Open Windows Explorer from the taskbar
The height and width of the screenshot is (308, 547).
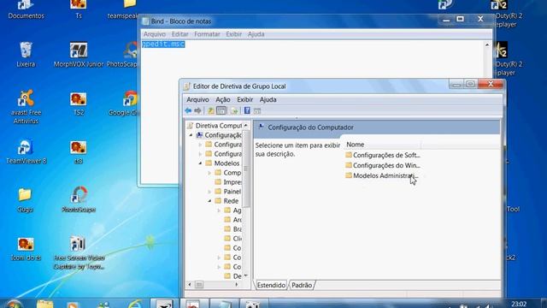(x=44, y=304)
